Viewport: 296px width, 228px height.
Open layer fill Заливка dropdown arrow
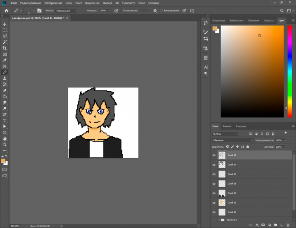coord(285,147)
